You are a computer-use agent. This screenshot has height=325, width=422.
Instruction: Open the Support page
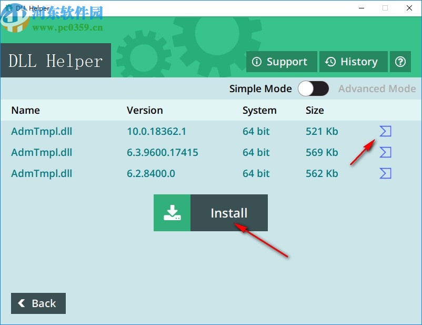click(282, 62)
